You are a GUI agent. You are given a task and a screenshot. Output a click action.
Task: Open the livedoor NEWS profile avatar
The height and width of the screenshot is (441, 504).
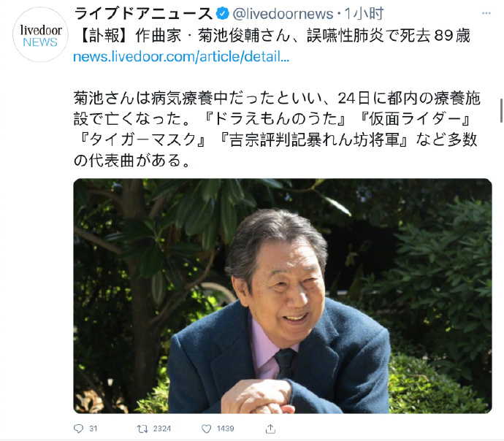pos(40,34)
